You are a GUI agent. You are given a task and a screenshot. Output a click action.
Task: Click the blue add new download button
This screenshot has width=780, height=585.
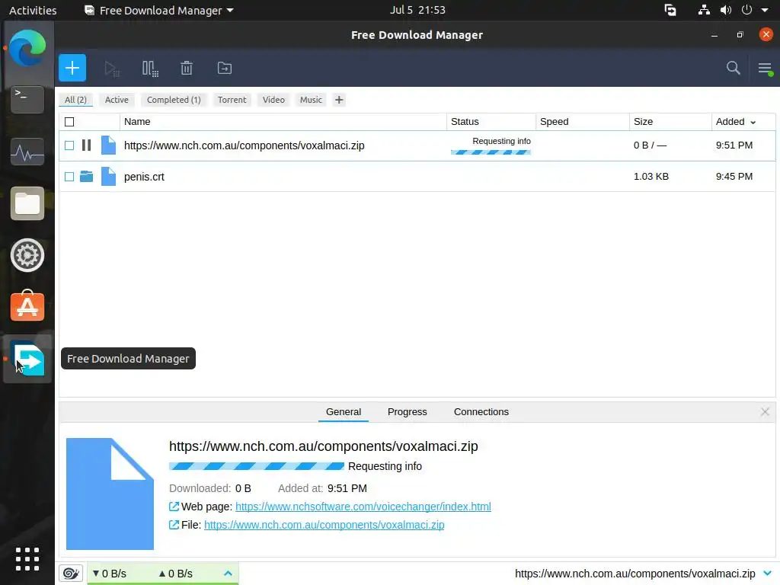pos(72,68)
